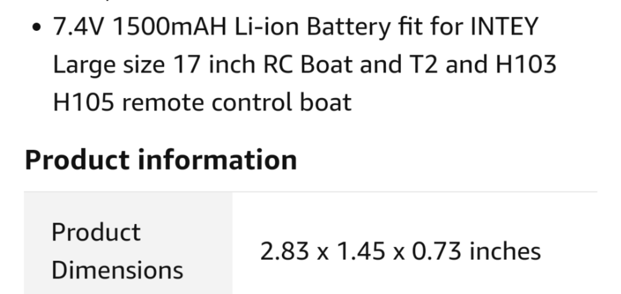Click the 'remote control boat' text
The width and height of the screenshot is (621, 294).
(x=237, y=103)
